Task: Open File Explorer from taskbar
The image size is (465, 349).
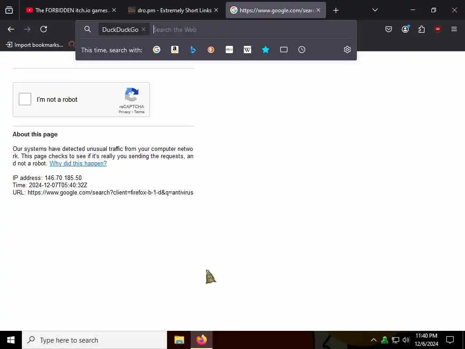Action: click(x=179, y=340)
